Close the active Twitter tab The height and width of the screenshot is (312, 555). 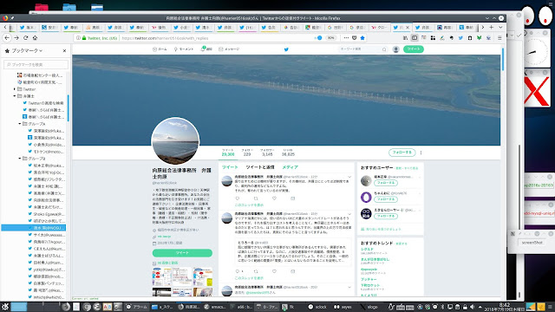408,27
